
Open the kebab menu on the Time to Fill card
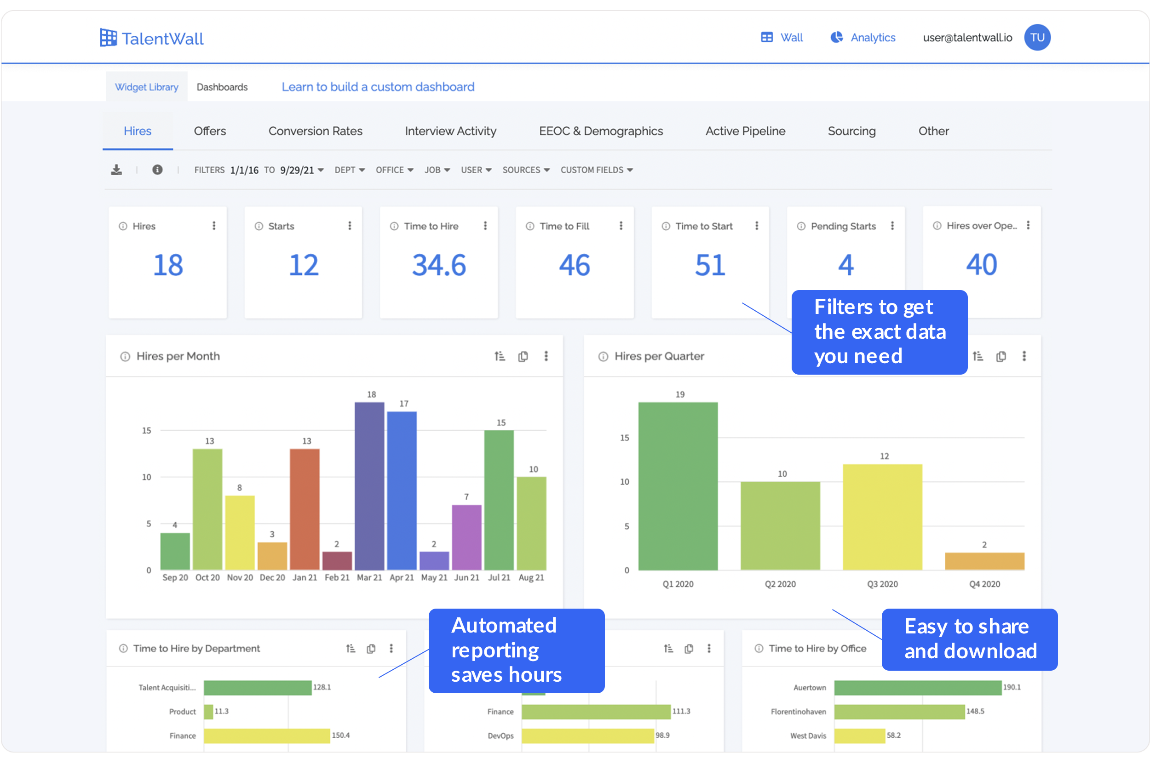[x=621, y=226]
